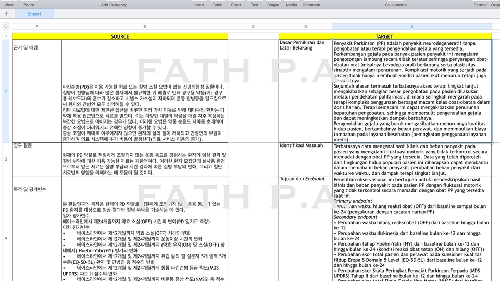Click the Add Category toolbar button

(114, 5)
